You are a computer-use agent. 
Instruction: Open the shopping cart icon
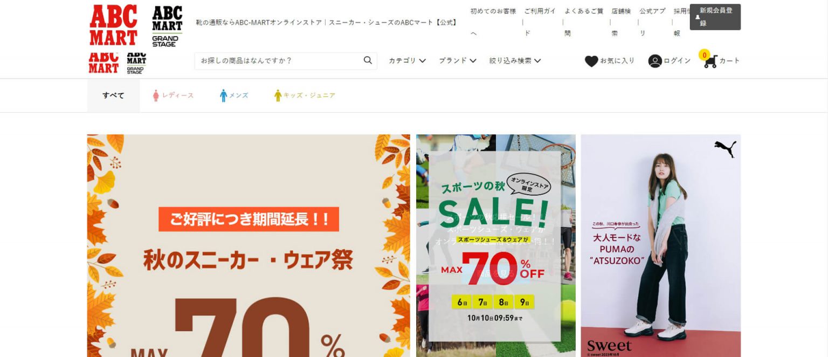(709, 60)
